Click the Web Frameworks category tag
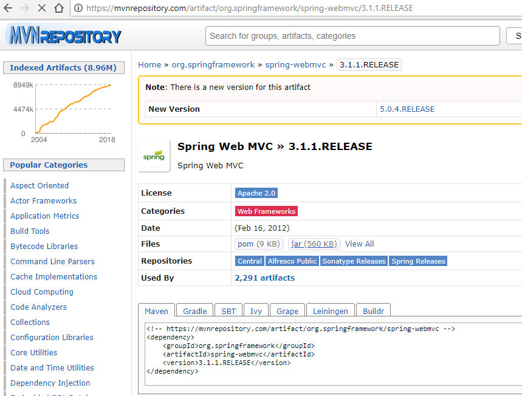 (x=266, y=211)
